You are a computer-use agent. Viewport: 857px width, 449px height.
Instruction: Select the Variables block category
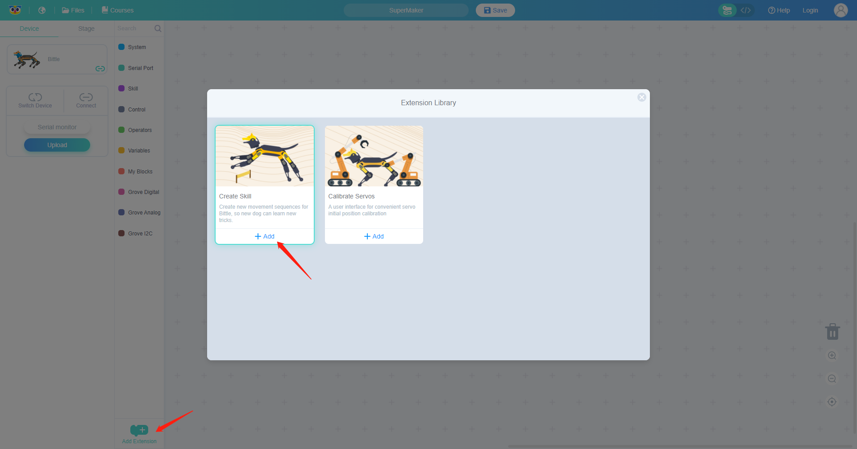pos(134,151)
